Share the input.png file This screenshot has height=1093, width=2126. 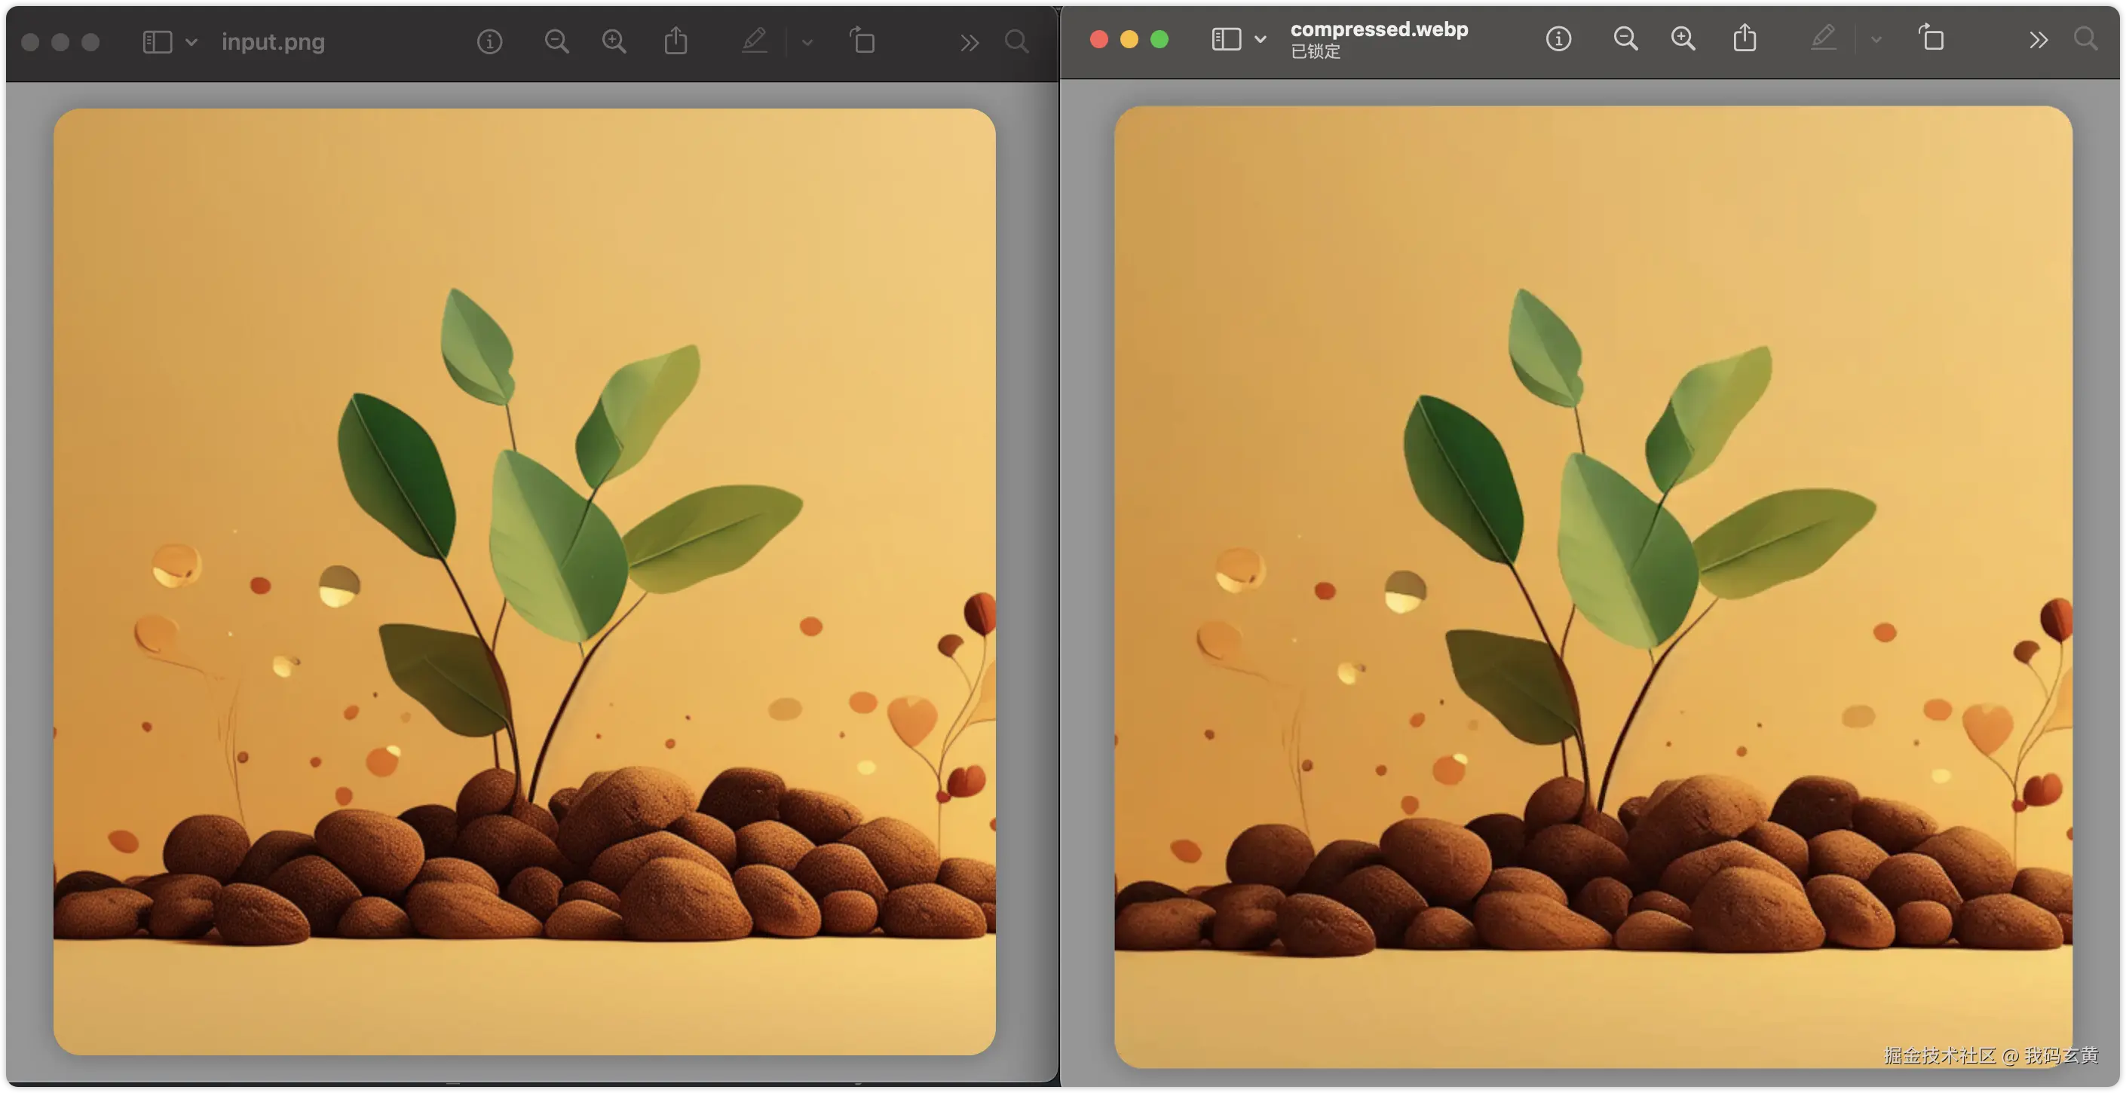[676, 41]
